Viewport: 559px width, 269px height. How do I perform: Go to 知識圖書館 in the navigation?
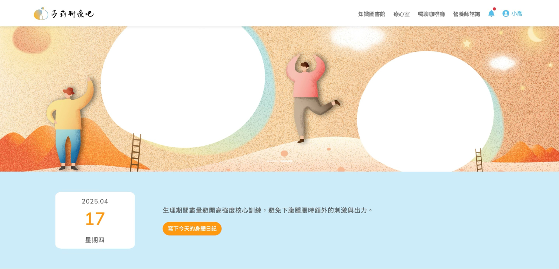(x=371, y=14)
